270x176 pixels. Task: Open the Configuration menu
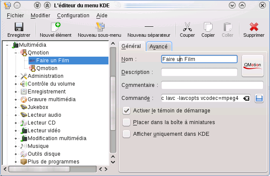tap(73, 15)
